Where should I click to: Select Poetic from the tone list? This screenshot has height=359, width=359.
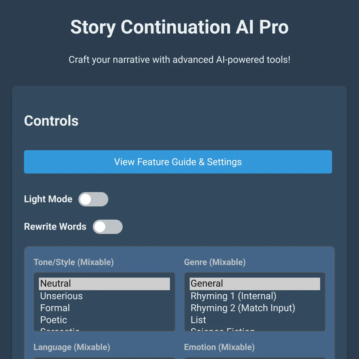click(x=54, y=320)
